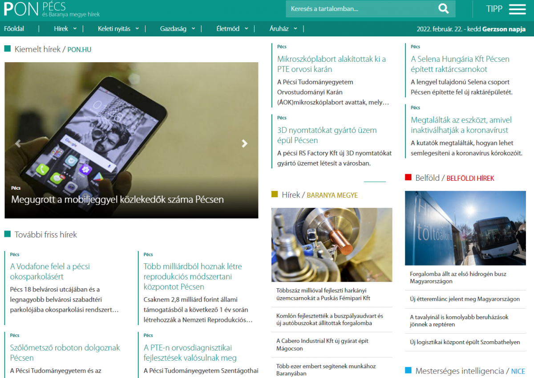Viewport: 534px width, 378px height.
Task: Open the Keleti nyitás menu
Action: tap(113, 28)
